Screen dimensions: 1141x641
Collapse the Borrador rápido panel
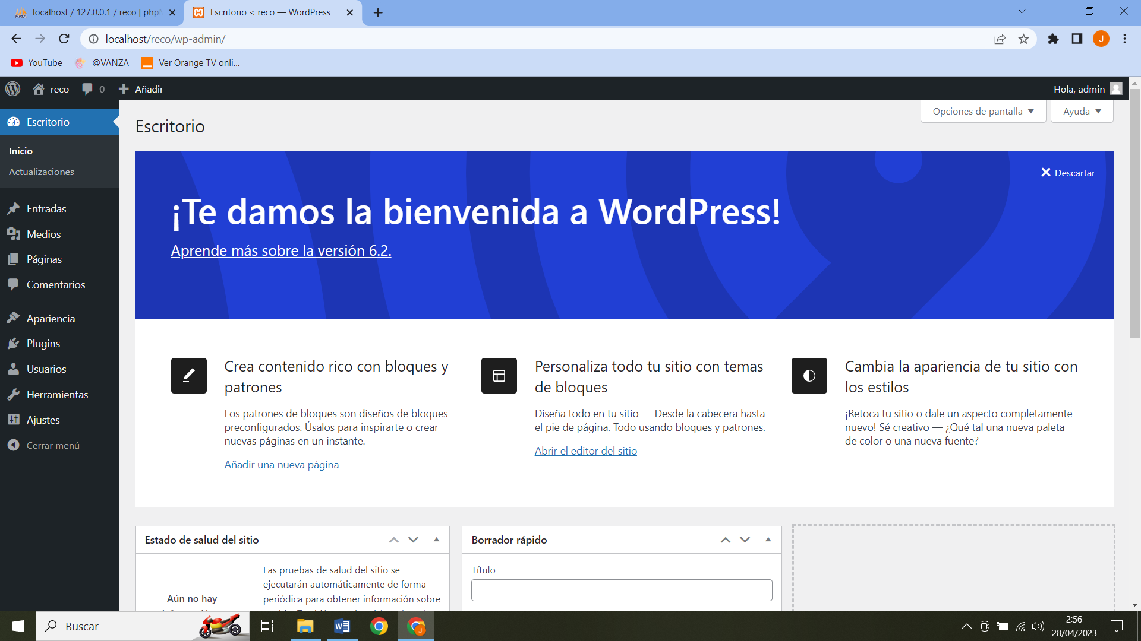click(768, 540)
